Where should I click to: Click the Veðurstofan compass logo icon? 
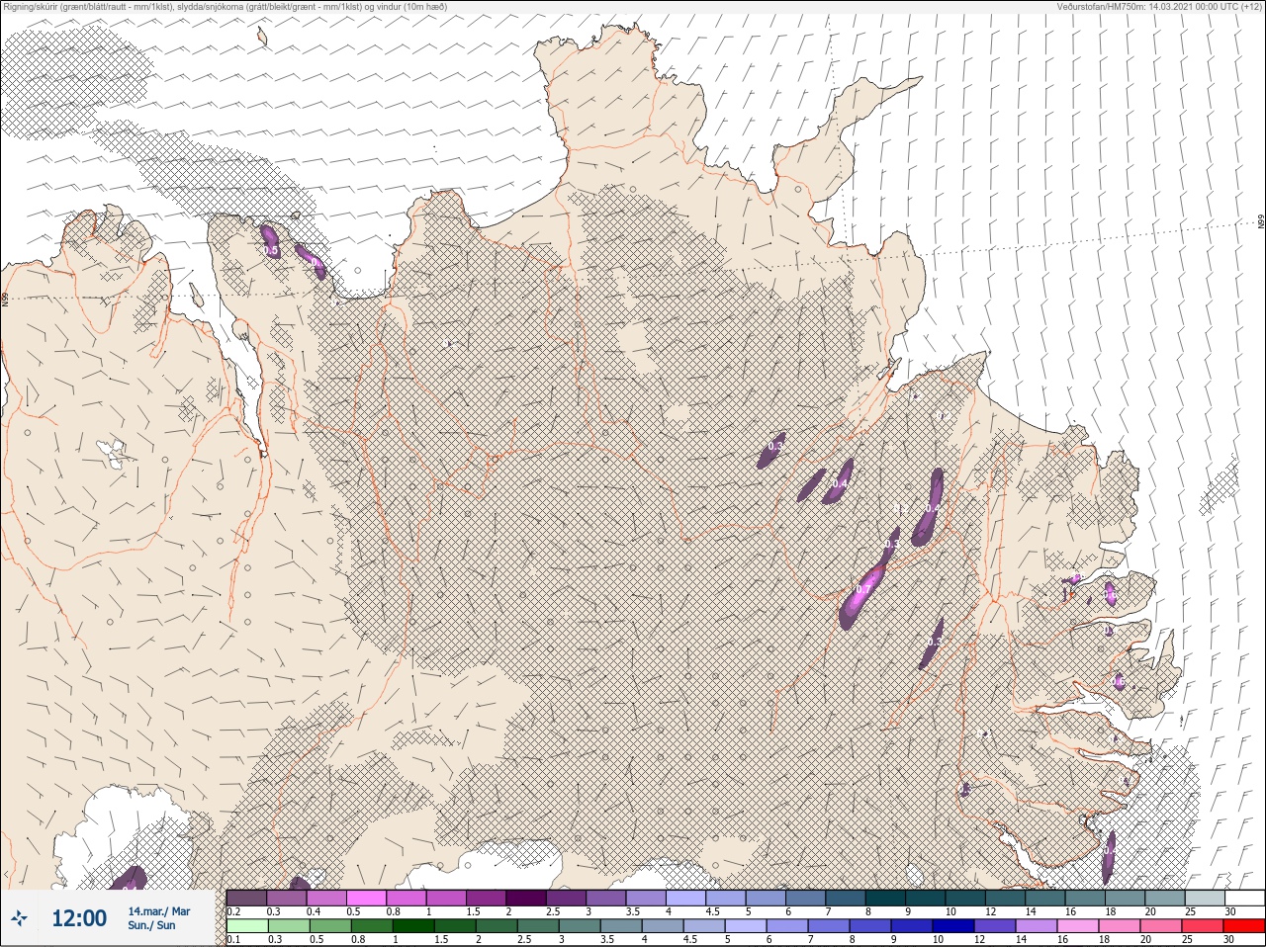[19, 918]
